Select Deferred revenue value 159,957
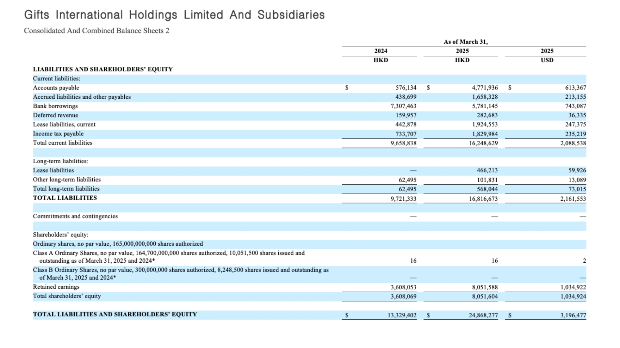Screen dimensions: 620x348 [406, 115]
